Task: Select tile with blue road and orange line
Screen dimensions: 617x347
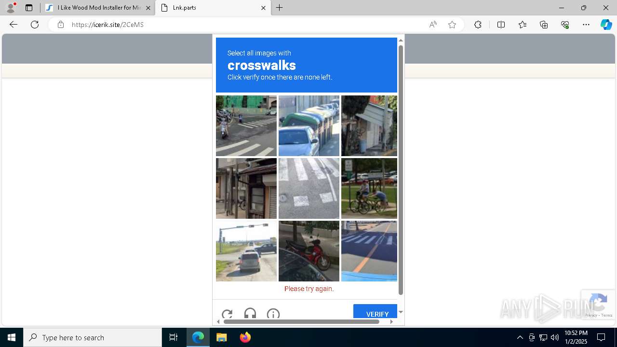Action: click(x=369, y=251)
